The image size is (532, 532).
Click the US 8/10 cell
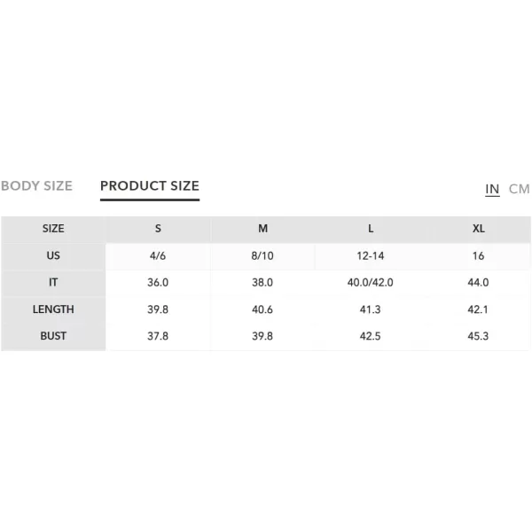coord(263,256)
